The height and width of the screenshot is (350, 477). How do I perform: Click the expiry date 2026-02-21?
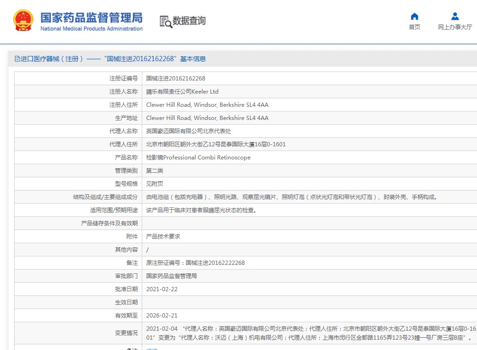point(162,316)
